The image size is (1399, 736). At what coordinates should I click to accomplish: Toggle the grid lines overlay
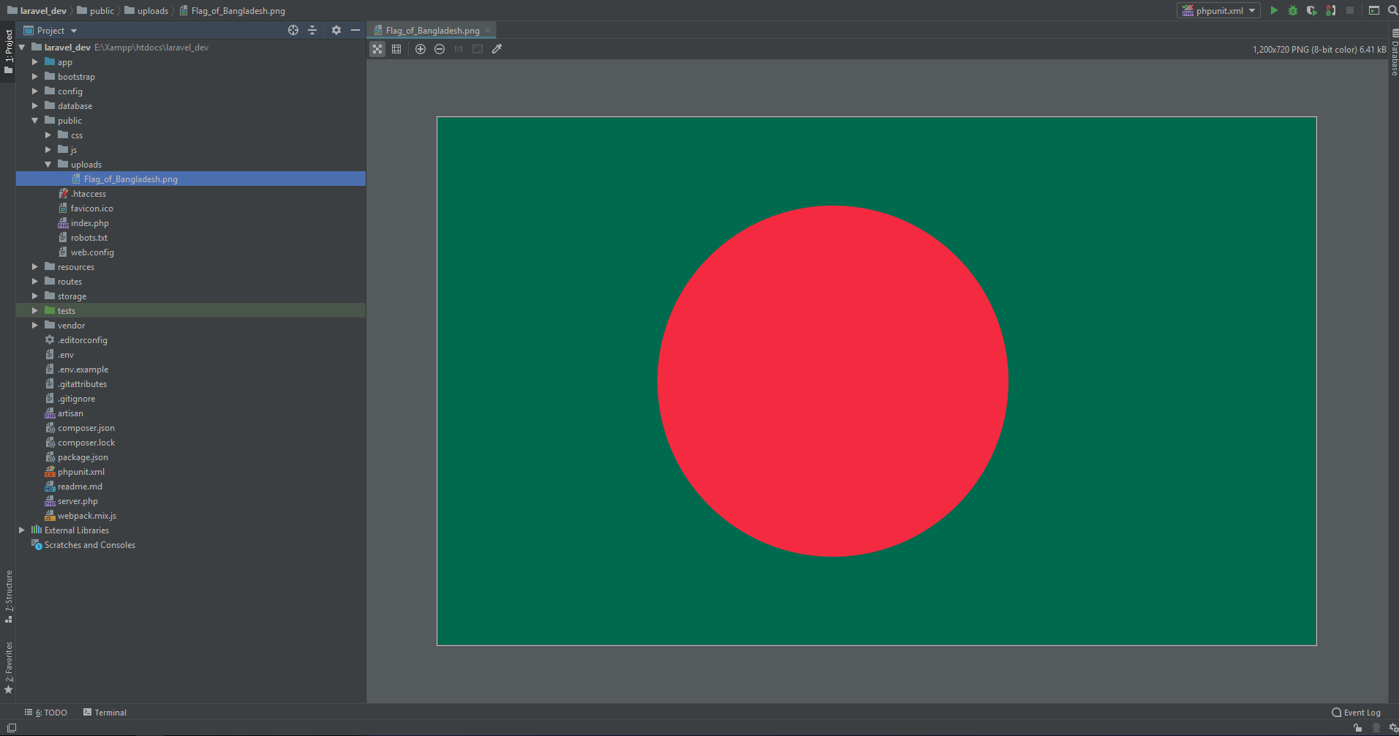396,49
